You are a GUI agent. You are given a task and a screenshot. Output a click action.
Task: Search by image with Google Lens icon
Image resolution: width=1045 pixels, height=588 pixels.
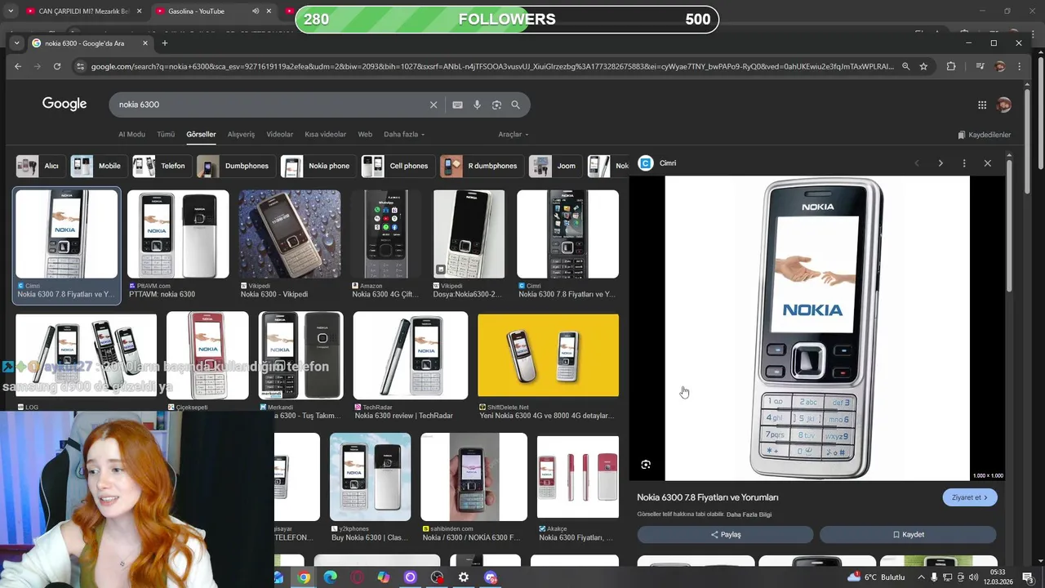pos(496,105)
